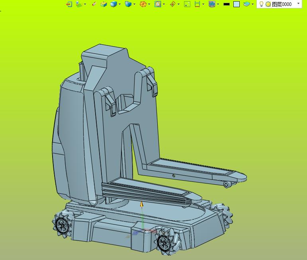Click the coordinate plane reference icon
Image resolution: width=307 pixels, height=260 pixels.
tap(79, 4)
